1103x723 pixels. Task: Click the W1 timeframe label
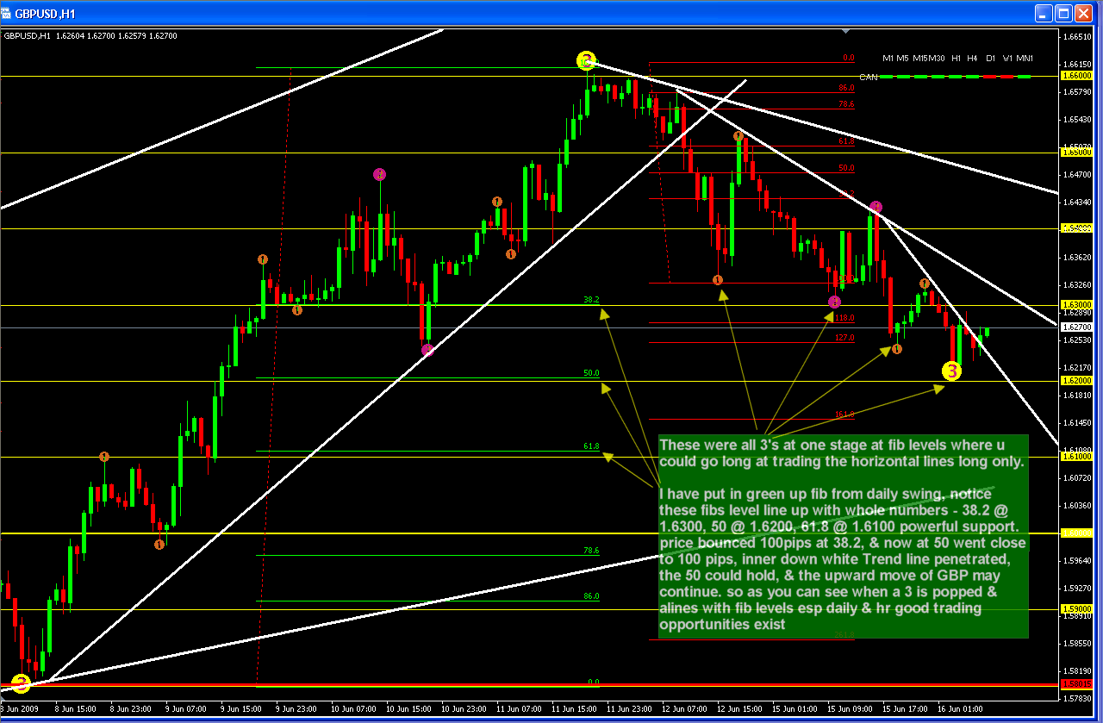click(x=1007, y=58)
